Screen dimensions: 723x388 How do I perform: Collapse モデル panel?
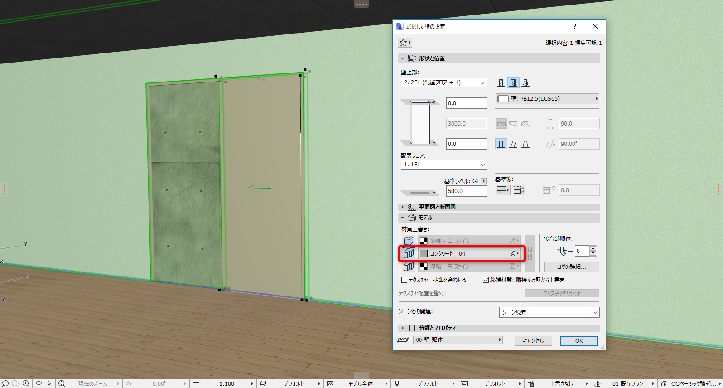[x=402, y=218]
